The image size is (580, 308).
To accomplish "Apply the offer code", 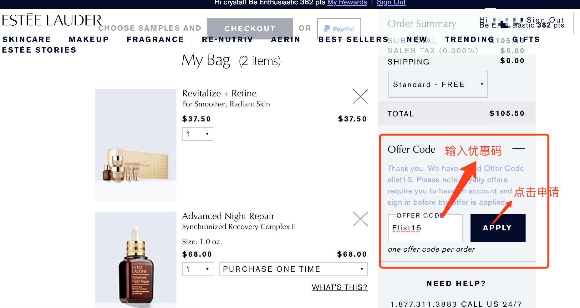I will [x=497, y=228].
